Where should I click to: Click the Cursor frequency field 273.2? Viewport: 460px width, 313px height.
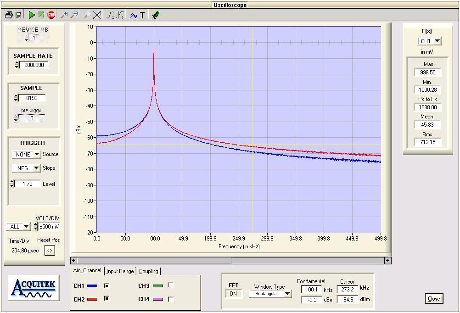point(348,290)
